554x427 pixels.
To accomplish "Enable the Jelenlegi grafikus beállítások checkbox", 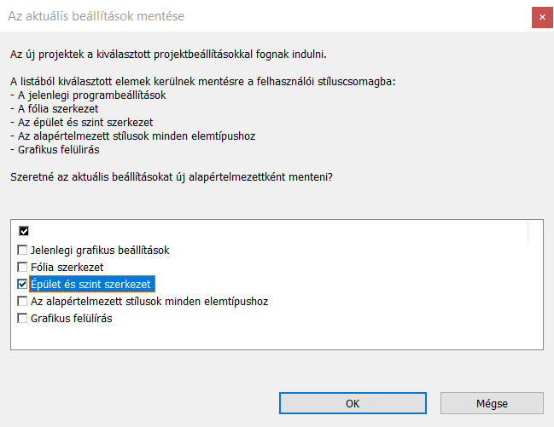I will (x=23, y=251).
